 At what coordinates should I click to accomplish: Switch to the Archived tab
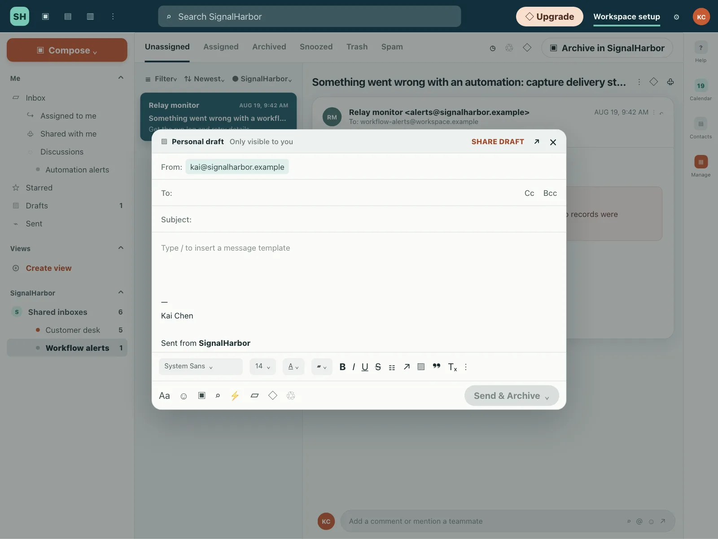269,47
